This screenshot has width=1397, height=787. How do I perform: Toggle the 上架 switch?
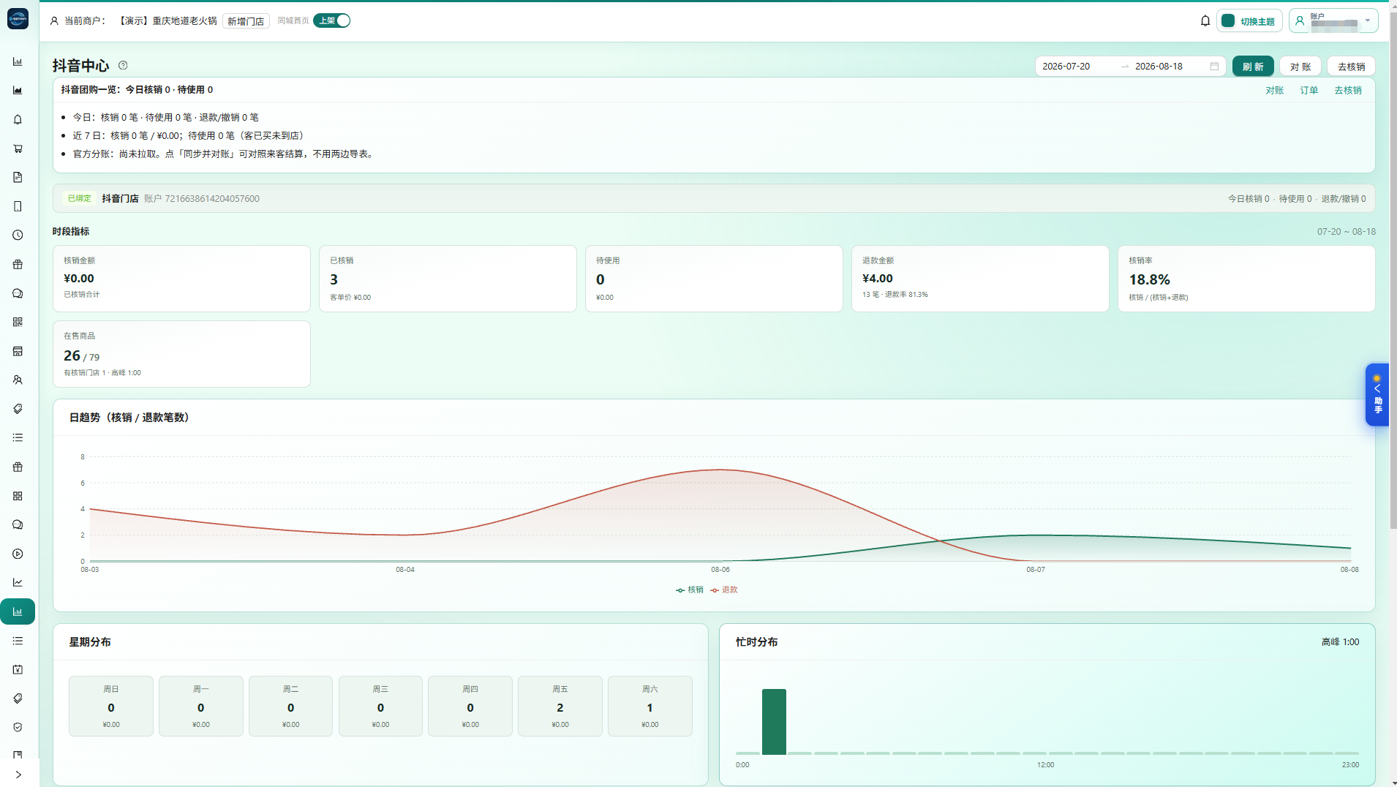(x=332, y=20)
